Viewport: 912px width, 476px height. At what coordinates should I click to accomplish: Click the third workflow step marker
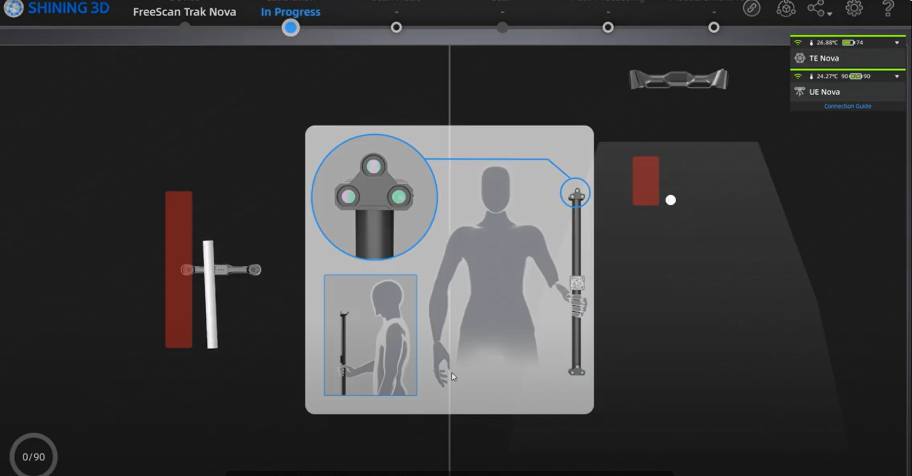(x=396, y=27)
